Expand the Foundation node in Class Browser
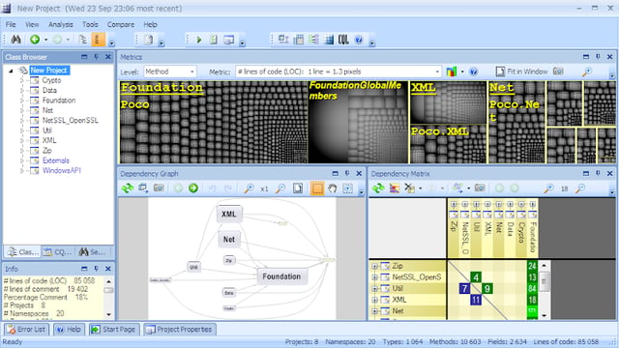 click(x=22, y=101)
